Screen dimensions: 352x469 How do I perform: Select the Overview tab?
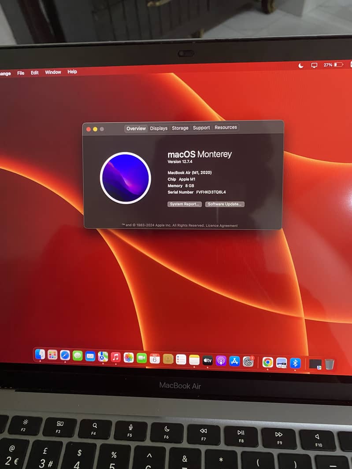coord(136,128)
